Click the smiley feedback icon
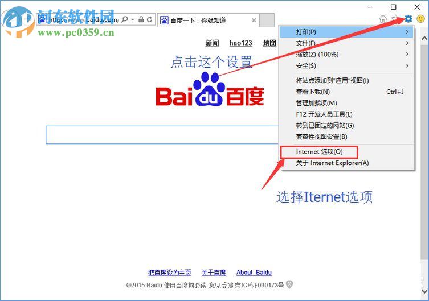The height and width of the screenshot is (301, 429). point(420,19)
